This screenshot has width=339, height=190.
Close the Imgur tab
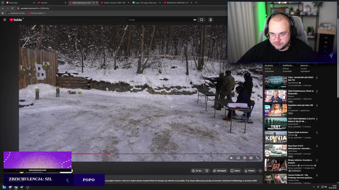(x=160, y=3)
